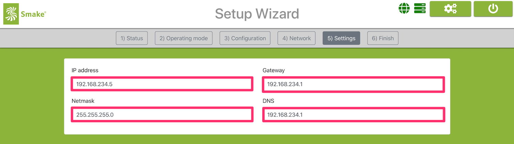Click the Netmask label text
Viewport: 514px width, 144px height.
[83, 101]
